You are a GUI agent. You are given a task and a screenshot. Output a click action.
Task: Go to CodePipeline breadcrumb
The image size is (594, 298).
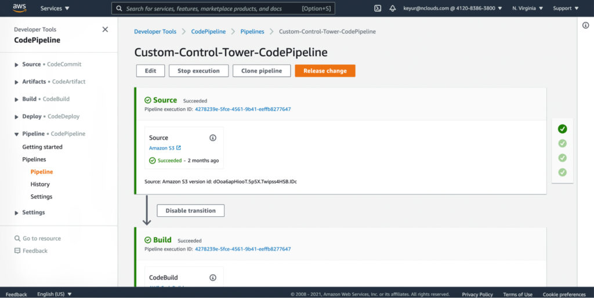point(208,32)
